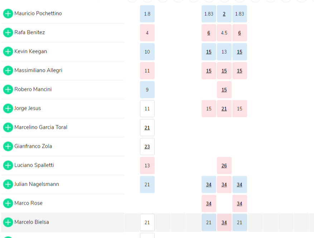
Task: Add Marco Rose with green plus
Action: 8,203
